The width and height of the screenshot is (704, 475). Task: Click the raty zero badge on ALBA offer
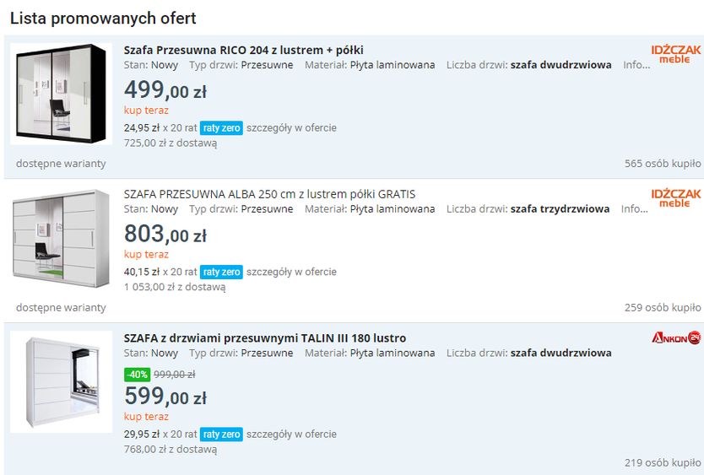(x=221, y=273)
